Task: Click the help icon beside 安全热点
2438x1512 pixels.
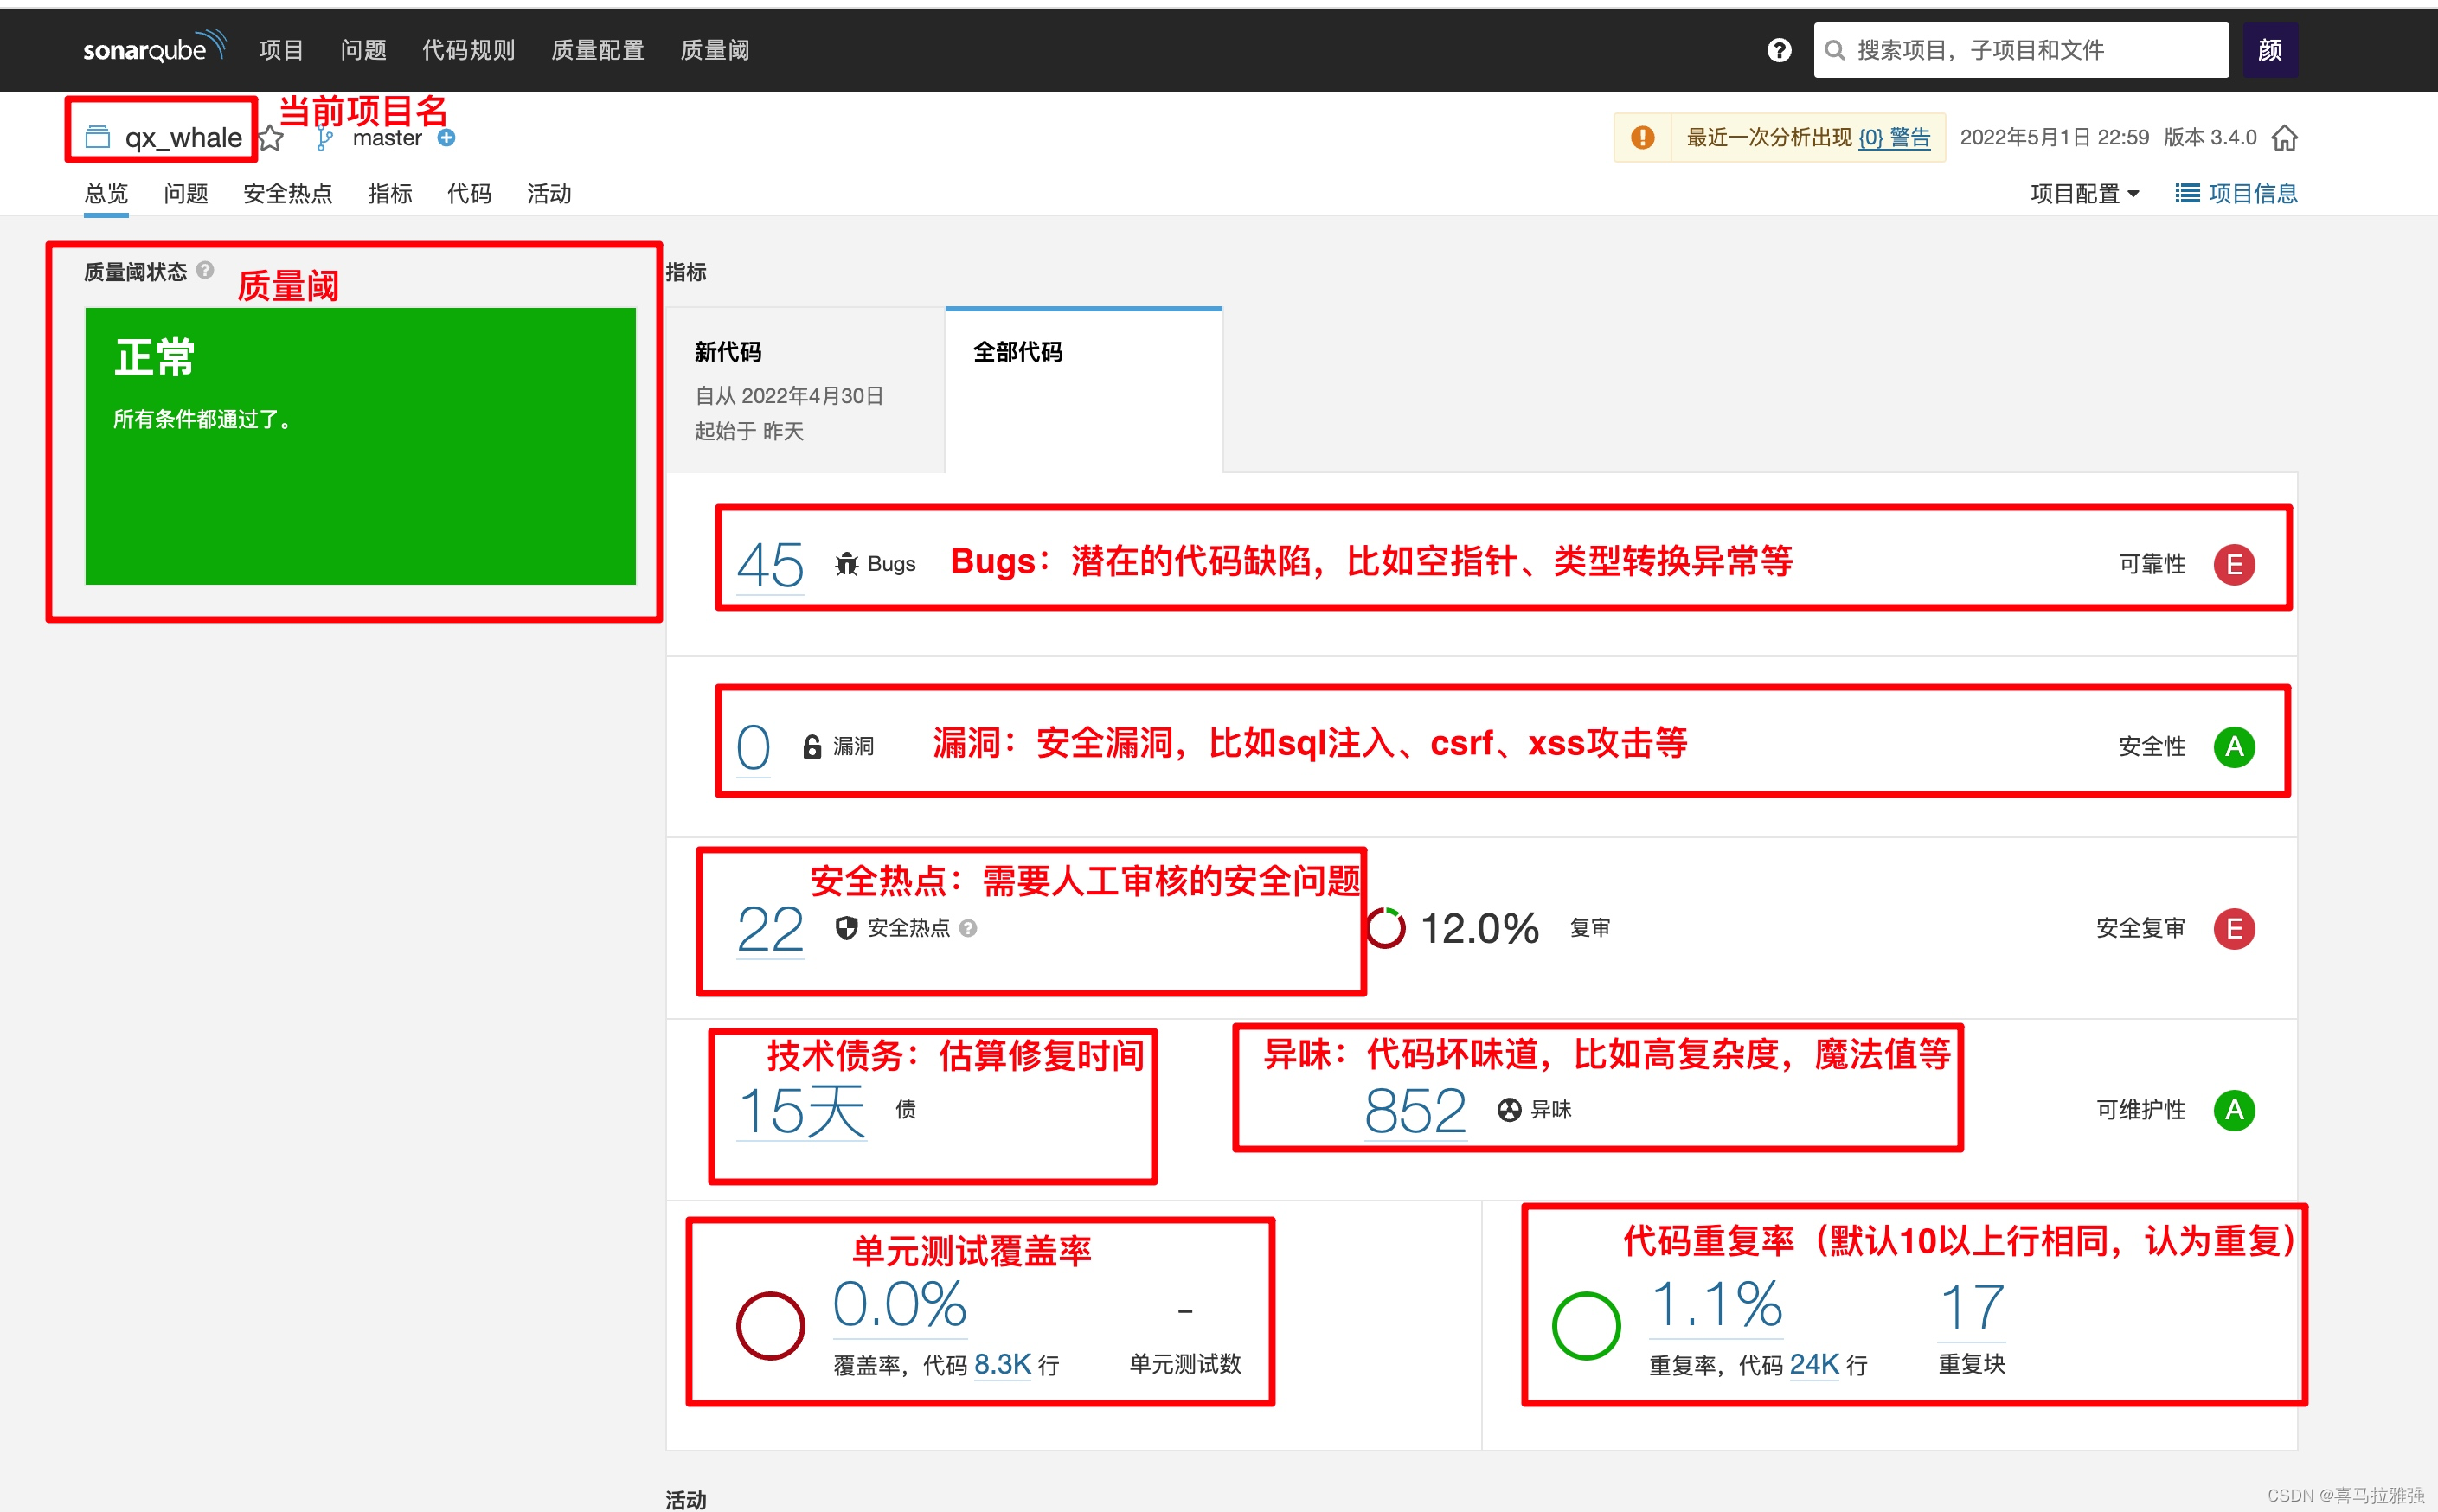Action: click(968, 928)
